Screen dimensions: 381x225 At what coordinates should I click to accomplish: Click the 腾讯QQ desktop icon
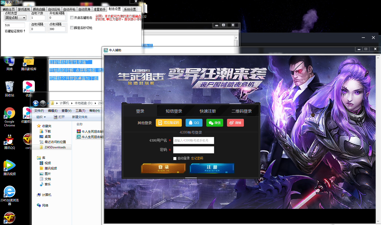click(10, 142)
